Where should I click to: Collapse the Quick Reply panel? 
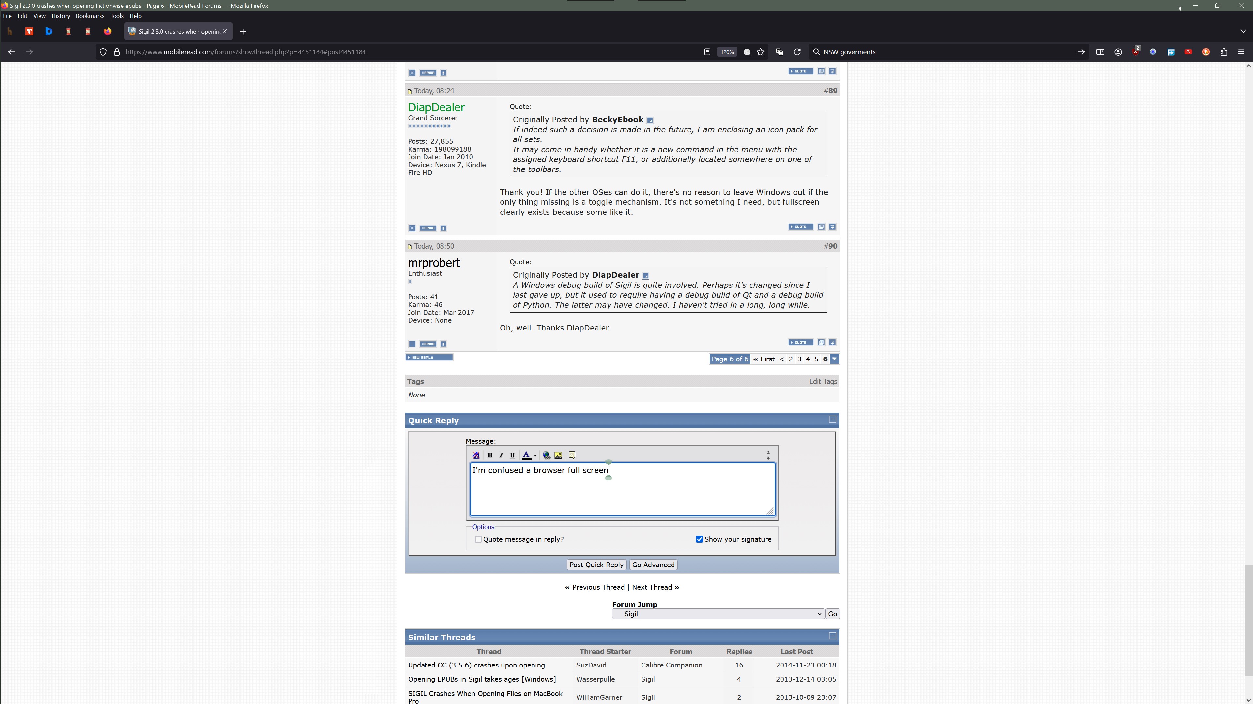click(x=832, y=419)
